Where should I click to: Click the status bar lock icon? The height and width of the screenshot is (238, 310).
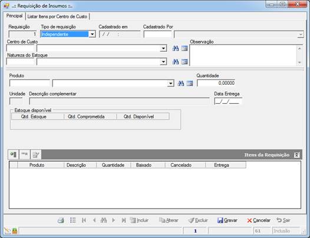pyautogui.click(x=15, y=231)
